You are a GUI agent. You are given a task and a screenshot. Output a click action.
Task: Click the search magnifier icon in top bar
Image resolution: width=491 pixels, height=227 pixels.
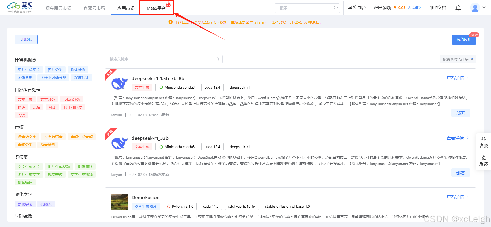pos(336,8)
